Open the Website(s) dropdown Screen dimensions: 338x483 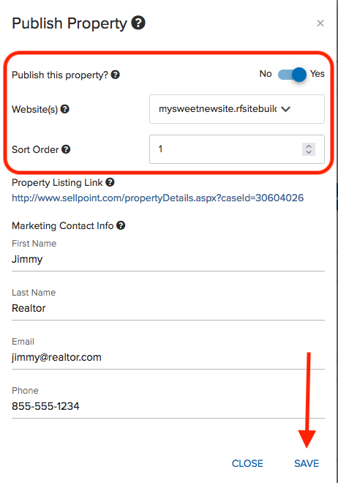pyautogui.click(x=237, y=109)
